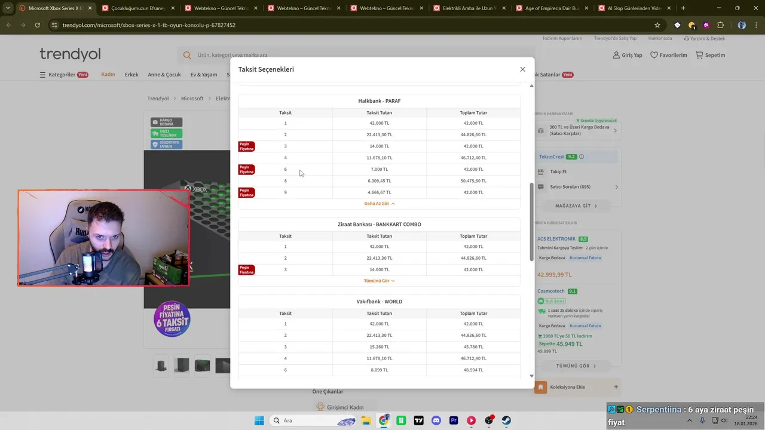Click the 4.666,67 TL installment amount
765x430 pixels.
coord(380,192)
